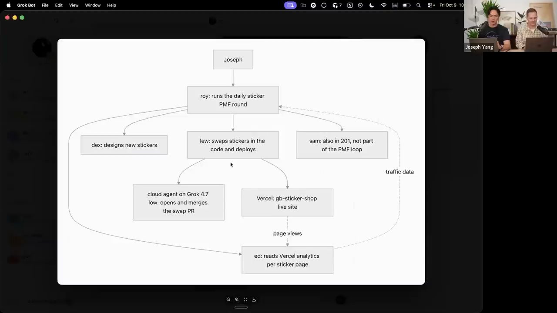Open the checkmark task app in menu bar
The image size is (557, 313).
click(313, 5)
